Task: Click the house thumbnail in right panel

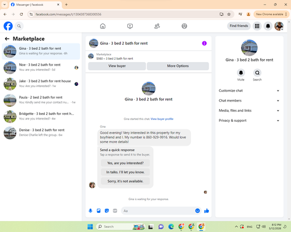Action: tap(249, 48)
